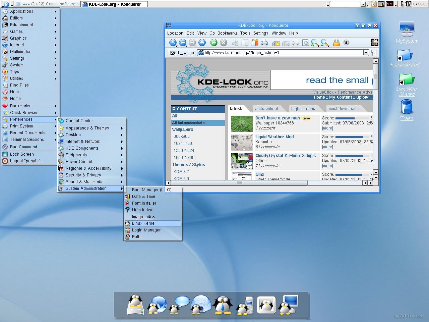Image resolution: width=429 pixels, height=322 pixels.
Task: Open the panel combo box dropdown arrow
Action: [x=363, y=4]
